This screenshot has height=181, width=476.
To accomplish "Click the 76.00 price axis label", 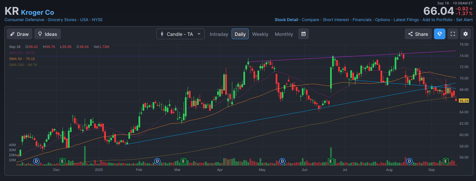I will [x=464, y=44].
